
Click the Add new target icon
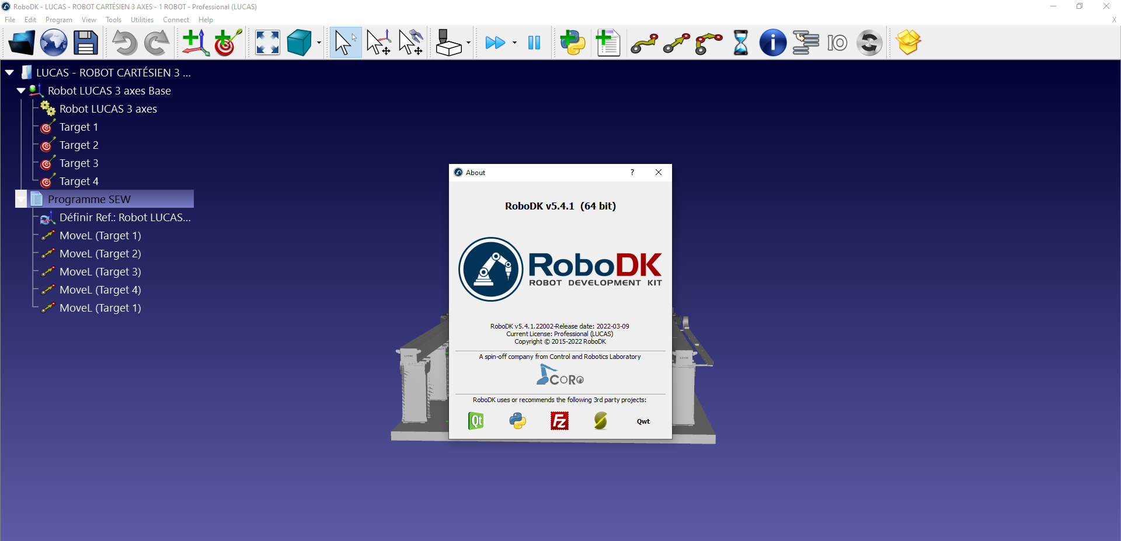228,43
